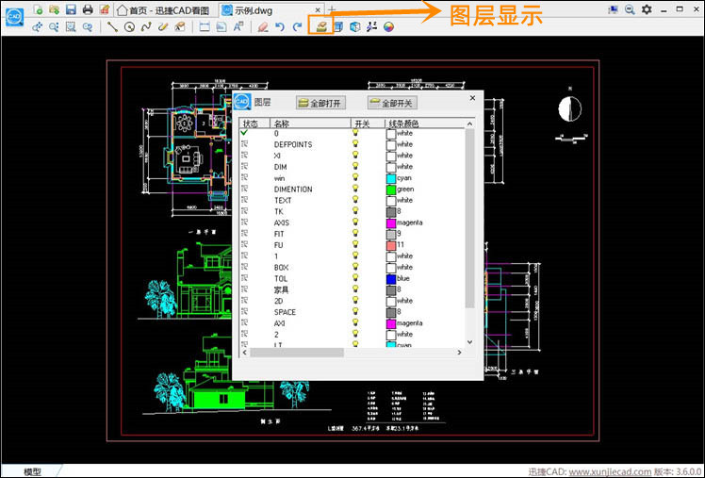
Task: Click the status icon of layer 0
Action: click(x=244, y=133)
